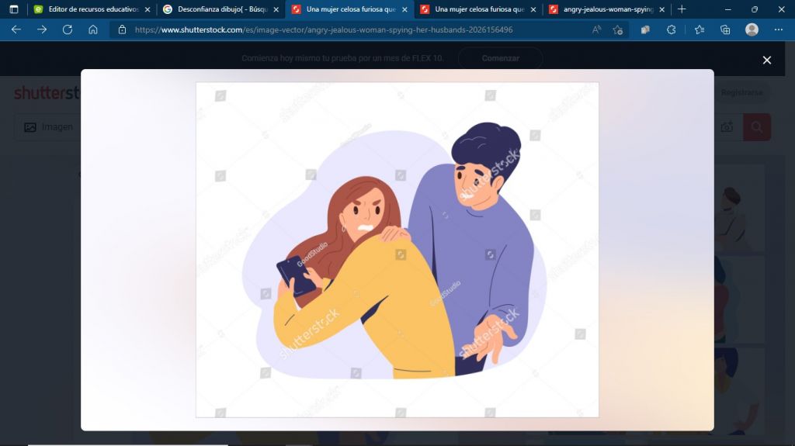Close the Desconfianza dibujo tab
The image size is (795, 446).
pos(276,9)
